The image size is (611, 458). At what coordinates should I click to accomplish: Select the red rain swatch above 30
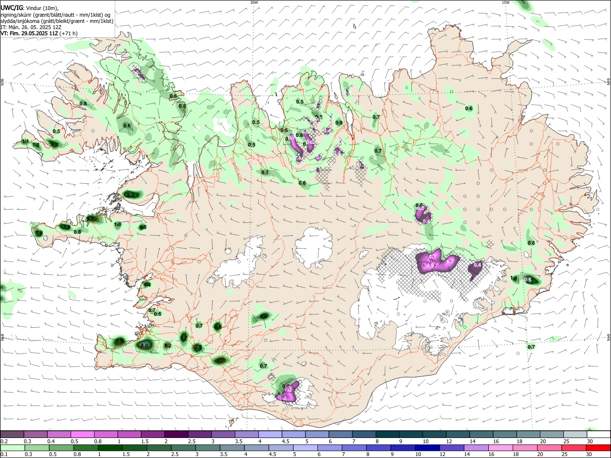click(x=598, y=448)
